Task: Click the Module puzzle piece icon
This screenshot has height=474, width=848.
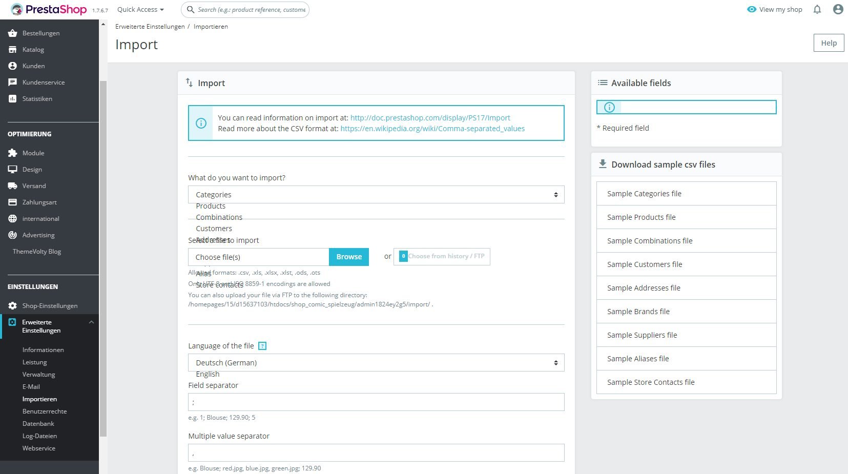Action: pyautogui.click(x=13, y=153)
